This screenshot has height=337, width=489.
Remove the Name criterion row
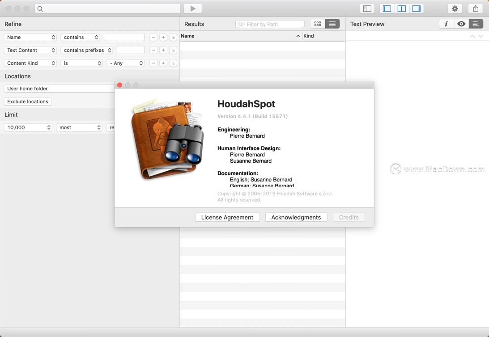153,37
